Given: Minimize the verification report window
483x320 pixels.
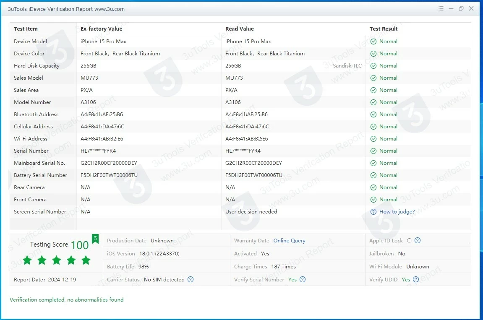Looking at the screenshot, I should pos(451,9).
